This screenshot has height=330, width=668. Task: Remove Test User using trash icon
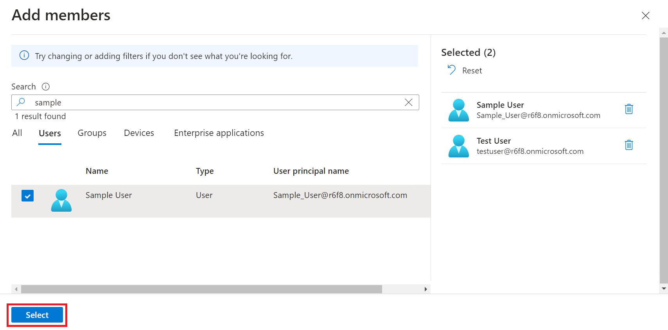tap(628, 145)
